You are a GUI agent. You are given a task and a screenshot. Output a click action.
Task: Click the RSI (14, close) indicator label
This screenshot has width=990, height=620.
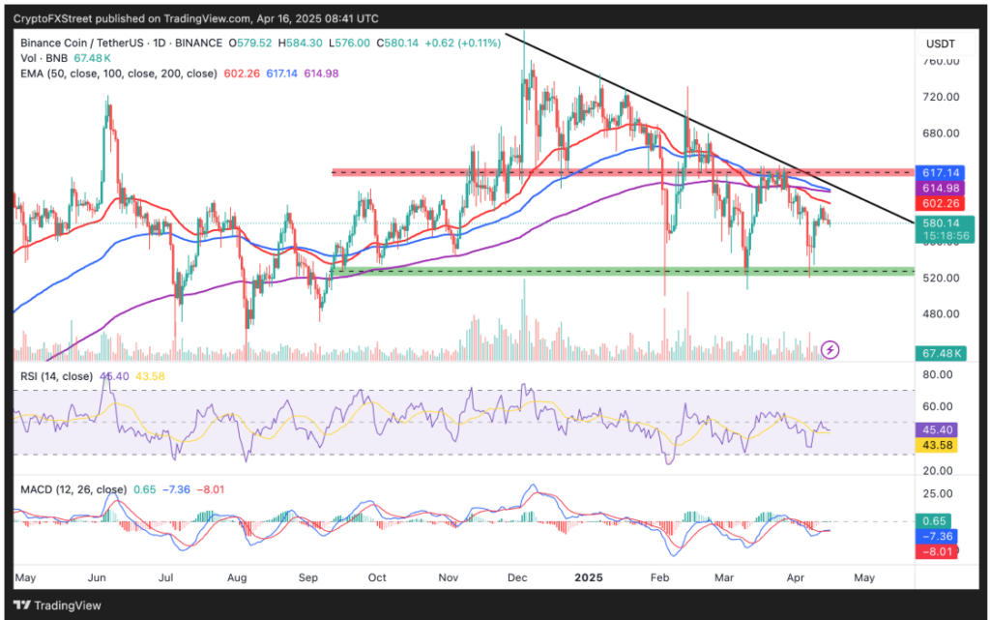point(56,376)
